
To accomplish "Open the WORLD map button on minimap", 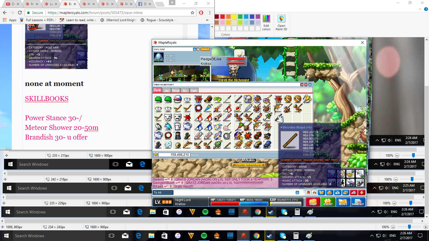I will [x=205, y=49].
